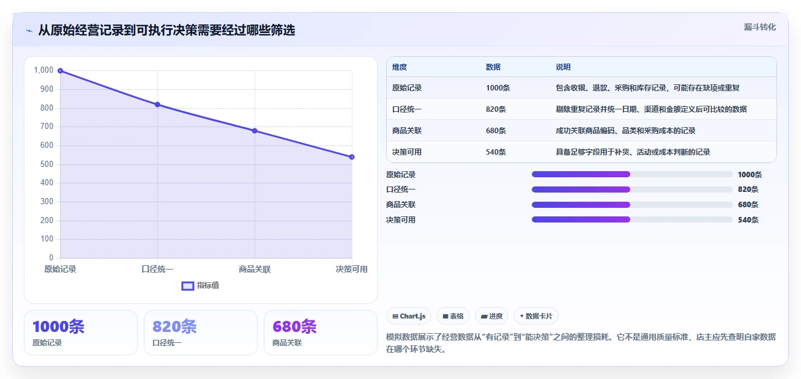This screenshot has width=801, height=379.
Task: Click the 540条 value beside progress bar
Action: [x=748, y=220]
